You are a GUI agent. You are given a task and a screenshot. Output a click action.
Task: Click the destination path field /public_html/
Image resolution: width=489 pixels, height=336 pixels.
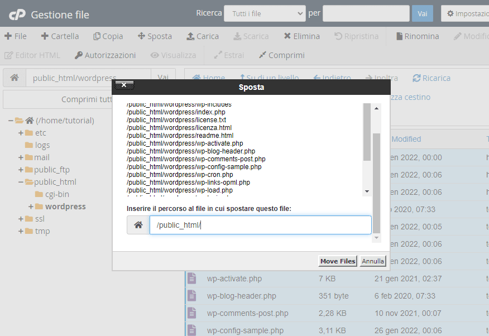[x=260, y=225]
